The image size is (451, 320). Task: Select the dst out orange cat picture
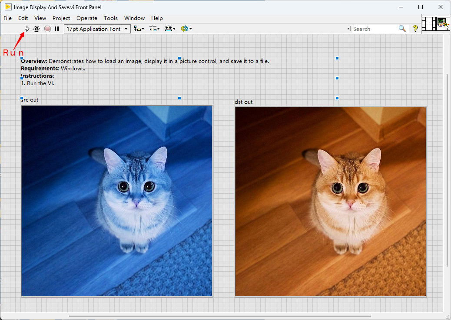tap(331, 202)
